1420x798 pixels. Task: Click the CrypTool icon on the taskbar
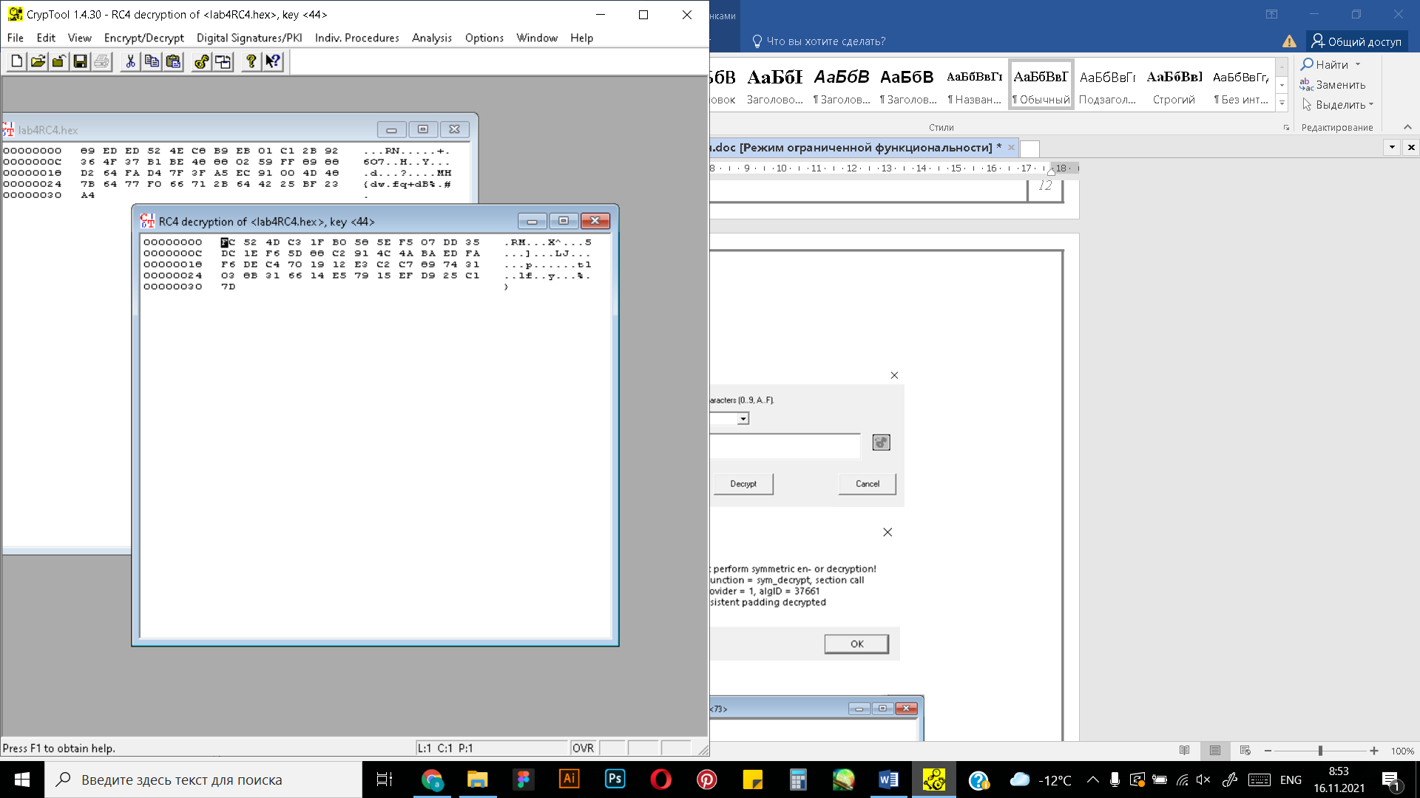coord(934,780)
